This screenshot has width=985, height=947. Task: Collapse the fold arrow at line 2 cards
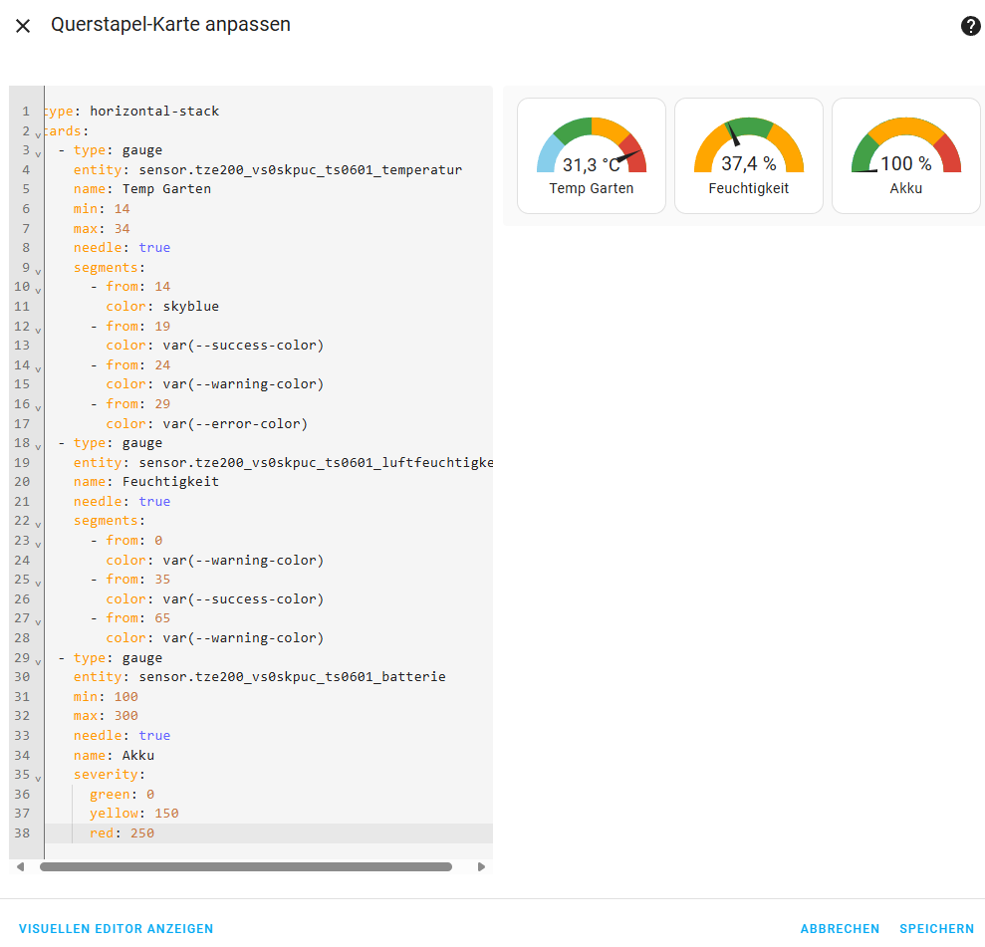click(x=38, y=134)
